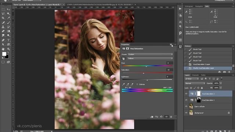Toggle lock transparent pixels
The image size is (235, 132).
tap(191, 88)
